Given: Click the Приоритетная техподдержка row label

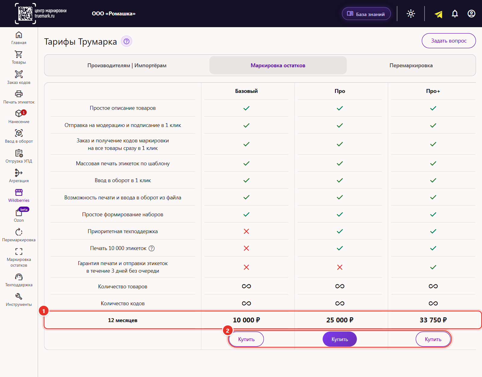Looking at the screenshot, I should (x=123, y=231).
